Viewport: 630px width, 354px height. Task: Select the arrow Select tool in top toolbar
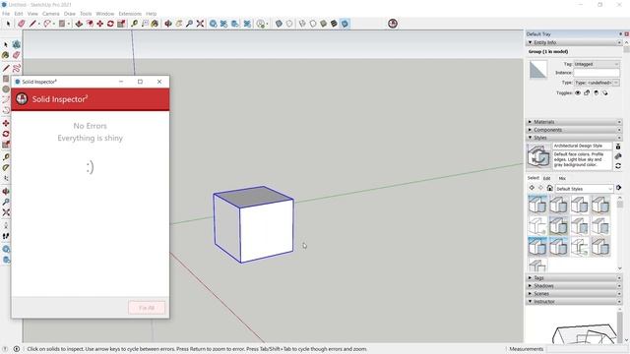(x=8, y=24)
